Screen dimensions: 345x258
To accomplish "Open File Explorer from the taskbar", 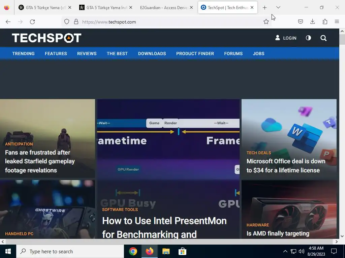I will (166, 251).
